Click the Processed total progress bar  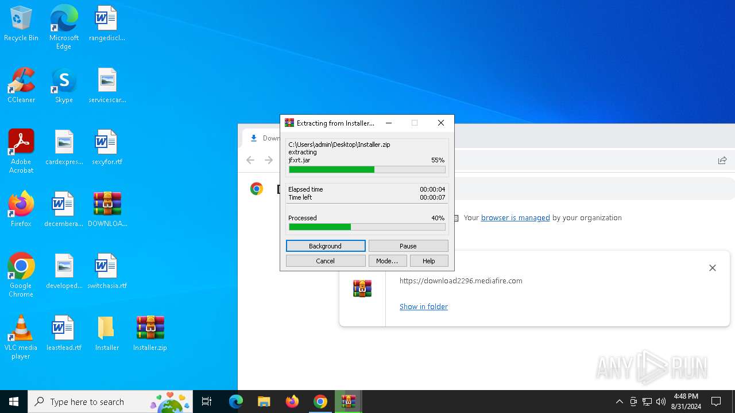point(367,227)
